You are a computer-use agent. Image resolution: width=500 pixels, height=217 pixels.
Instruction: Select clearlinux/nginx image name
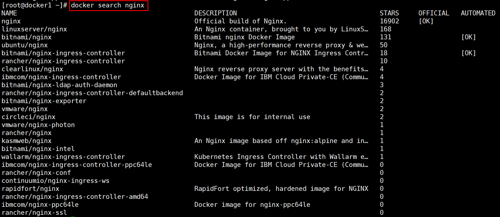tap(32, 69)
